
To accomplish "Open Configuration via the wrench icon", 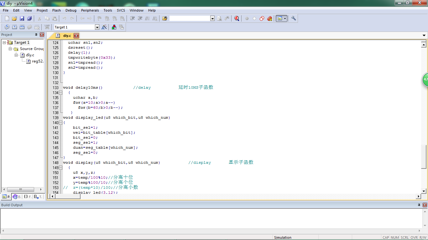I will tap(294, 19).
